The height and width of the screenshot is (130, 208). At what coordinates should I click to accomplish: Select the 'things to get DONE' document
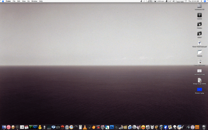coord(199,80)
